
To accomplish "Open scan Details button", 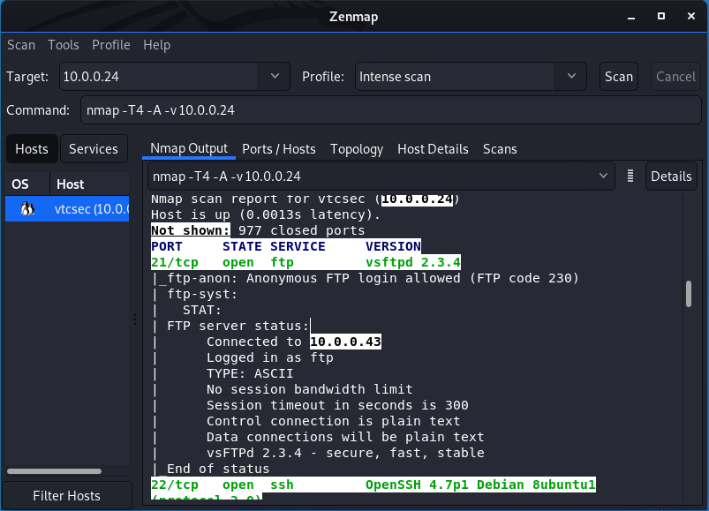I will [x=671, y=176].
